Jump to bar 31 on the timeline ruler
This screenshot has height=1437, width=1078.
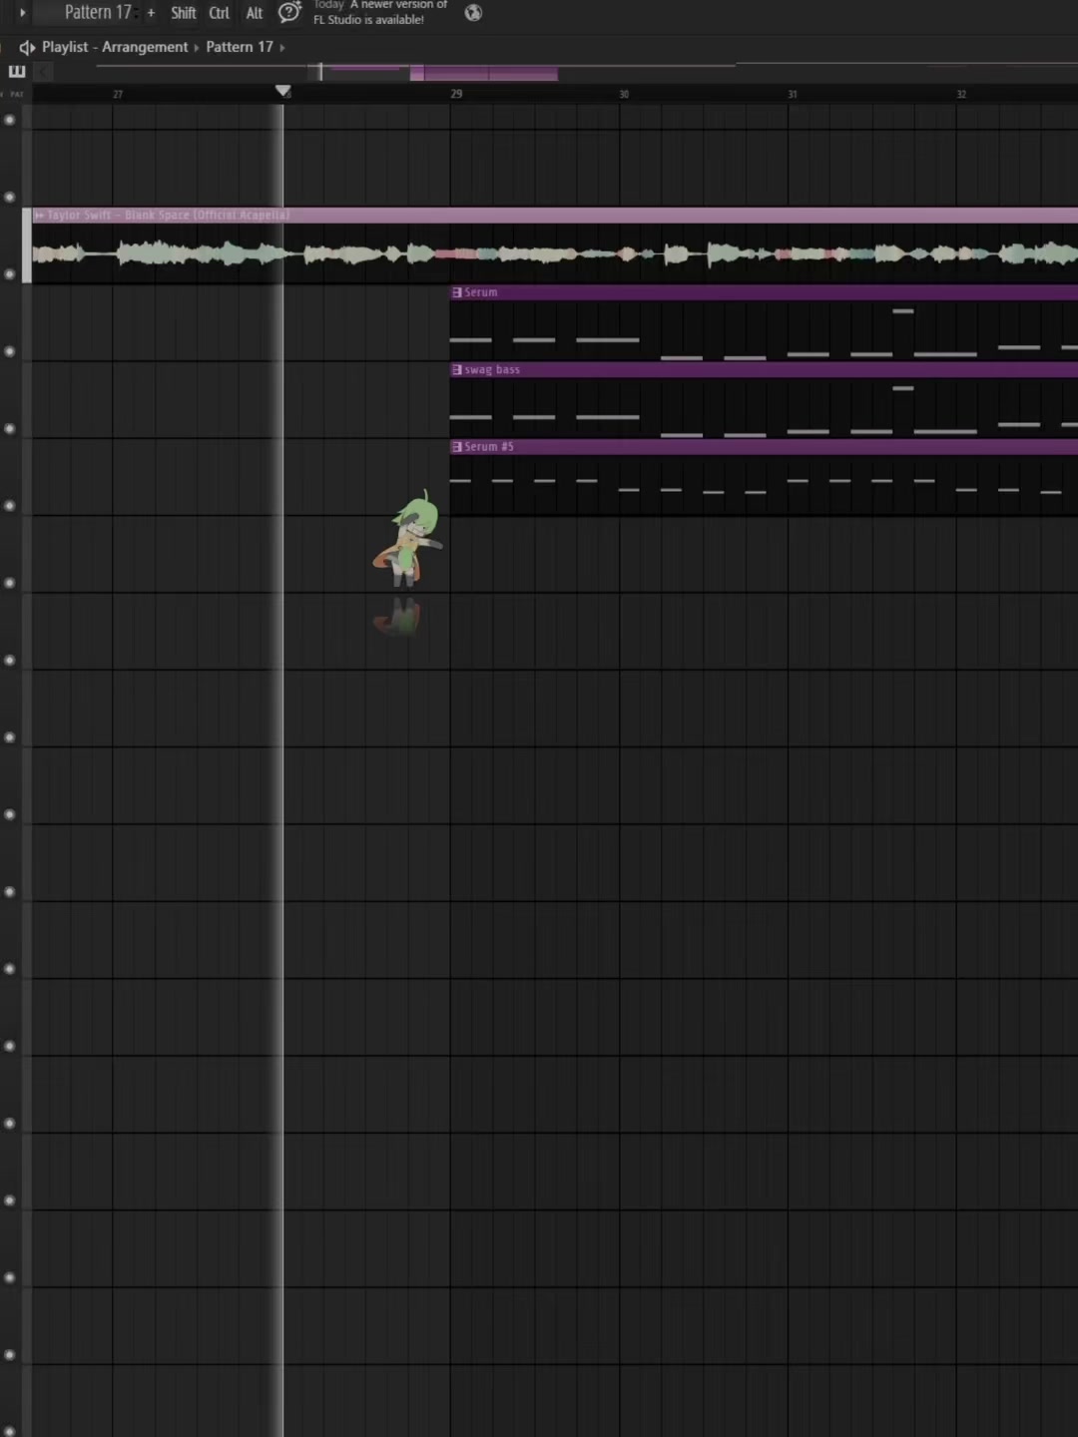click(x=793, y=94)
